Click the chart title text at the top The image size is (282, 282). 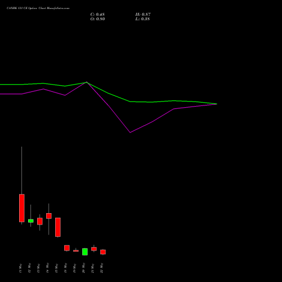point(38,8)
